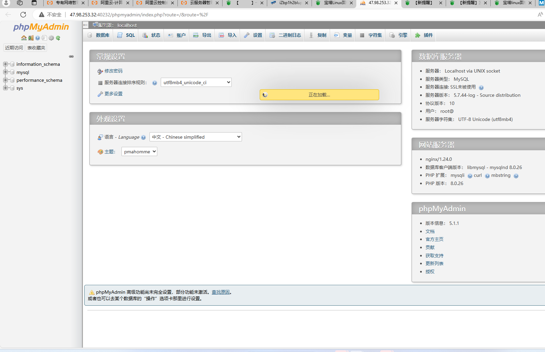The image size is (545, 352).
Task: Log out using the exit door icon
Action: (31, 38)
